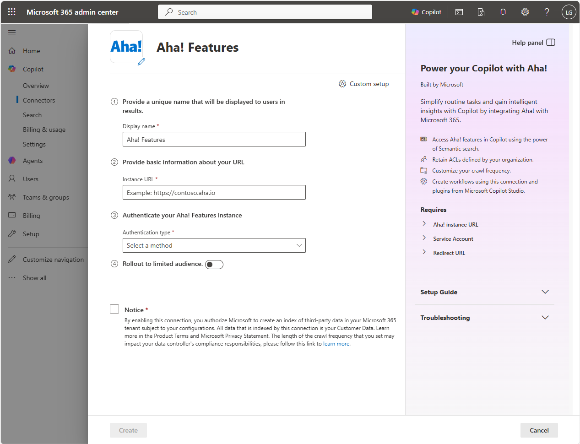Image resolution: width=580 pixels, height=444 pixels.
Task: Focus the Display name field
Action: click(x=214, y=139)
